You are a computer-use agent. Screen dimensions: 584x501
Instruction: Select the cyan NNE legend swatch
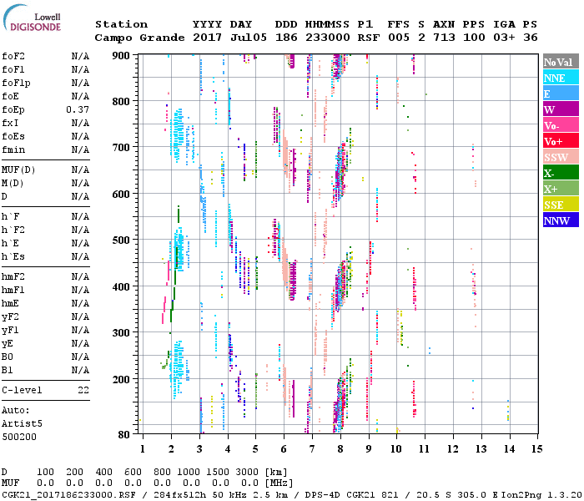point(560,78)
